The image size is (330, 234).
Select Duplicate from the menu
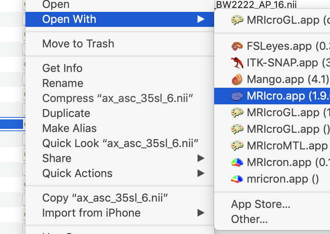coord(66,113)
